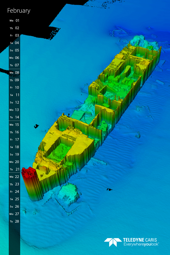Click the Teledyne logo emblem

(x=113, y=242)
